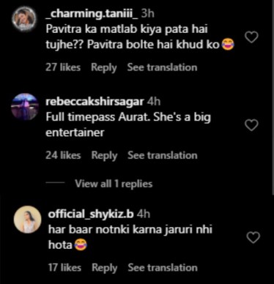This screenshot has height=284, width=274.
Task: See translation of the Full timepass comment
Action: (163, 155)
